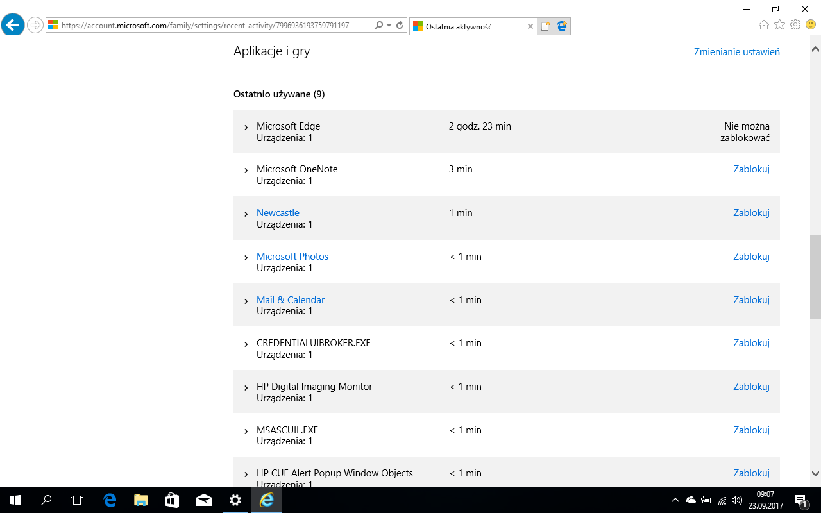The height and width of the screenshot is (513, 821).
Task: Open the browser Home icon
Action: coord(763,25)
